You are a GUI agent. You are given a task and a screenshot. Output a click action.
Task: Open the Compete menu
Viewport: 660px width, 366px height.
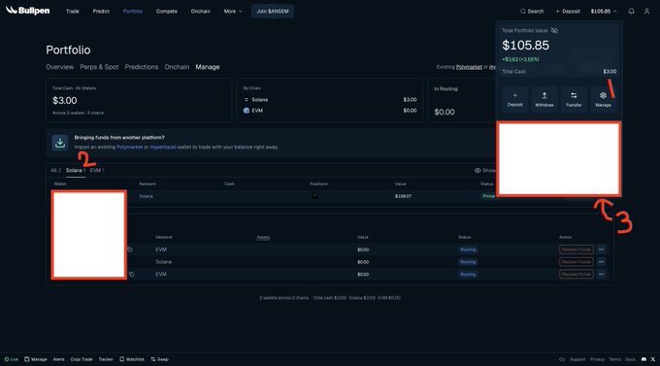[x=167, y=12]
